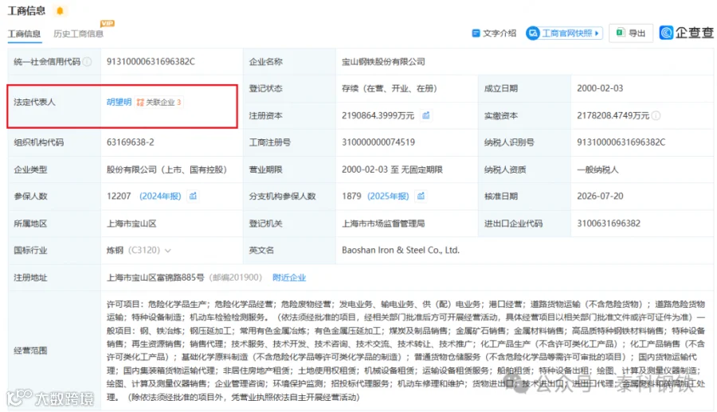
Task: Select establishment date 2000-02-03
Action: pos(600,88)
